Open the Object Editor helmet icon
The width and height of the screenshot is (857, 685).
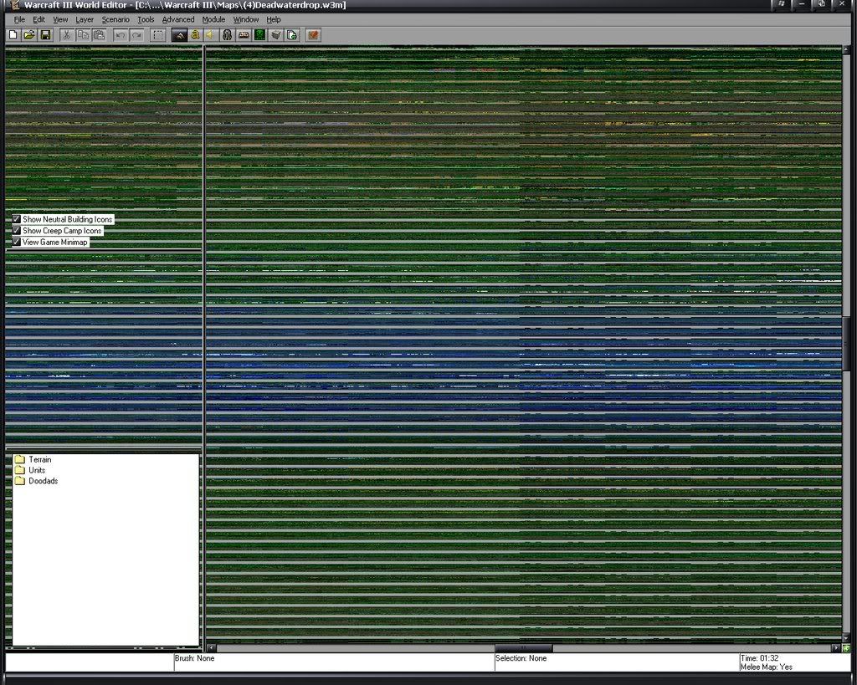click(x=228, y=35)
